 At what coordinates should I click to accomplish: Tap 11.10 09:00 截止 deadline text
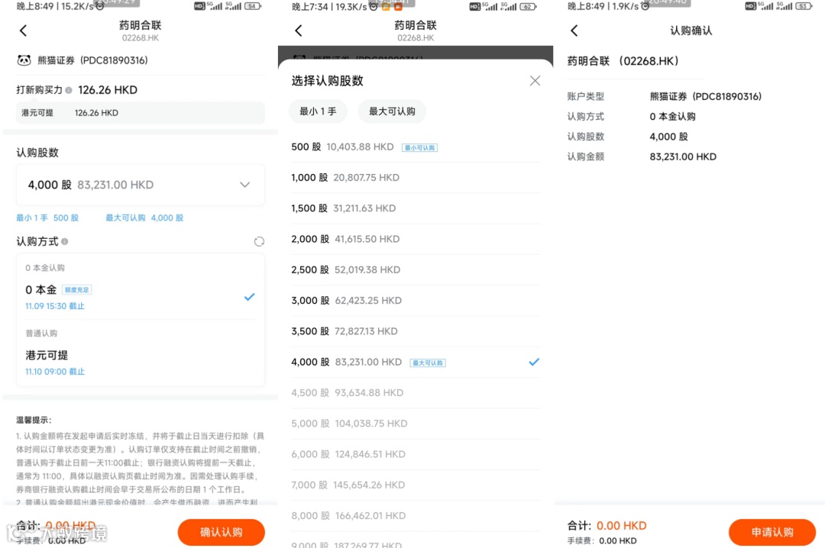(55, 372)
